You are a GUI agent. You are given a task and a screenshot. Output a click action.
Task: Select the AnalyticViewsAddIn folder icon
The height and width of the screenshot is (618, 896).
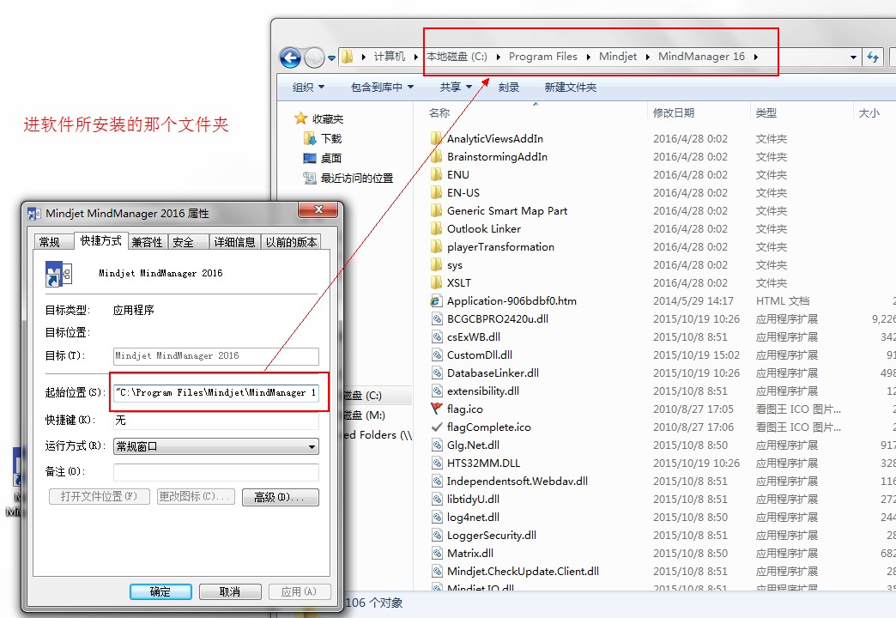click(x=436, y=138)
